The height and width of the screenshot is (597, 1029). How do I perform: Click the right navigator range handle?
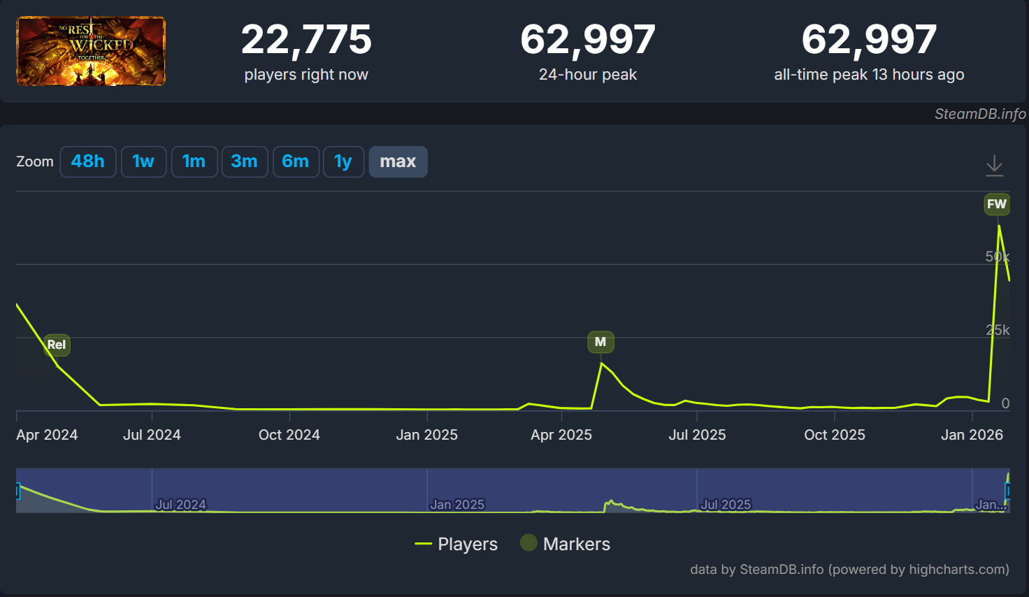1007,491
